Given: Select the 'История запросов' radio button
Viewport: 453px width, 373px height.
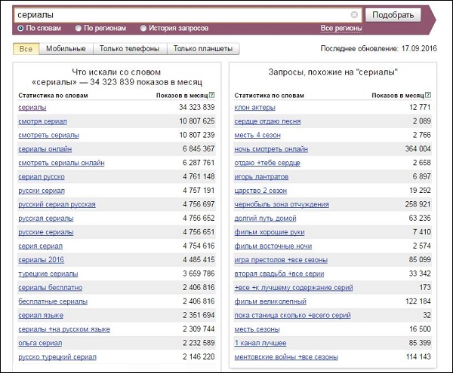Looking at the screenshot, I should 143,28.
